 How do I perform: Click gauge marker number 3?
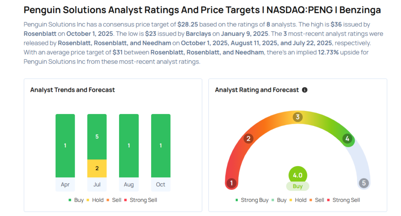pos(298,117)
